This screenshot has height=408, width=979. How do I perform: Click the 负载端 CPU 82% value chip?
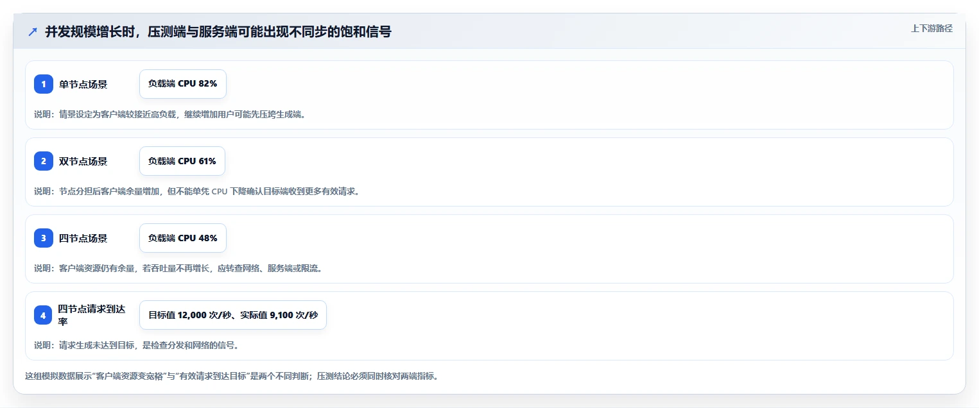tap(183, 84)
